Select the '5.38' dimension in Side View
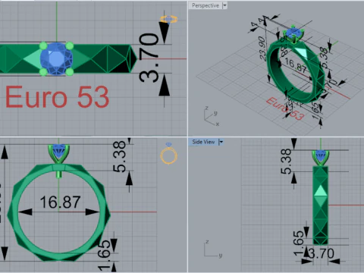 coord(286,162)
